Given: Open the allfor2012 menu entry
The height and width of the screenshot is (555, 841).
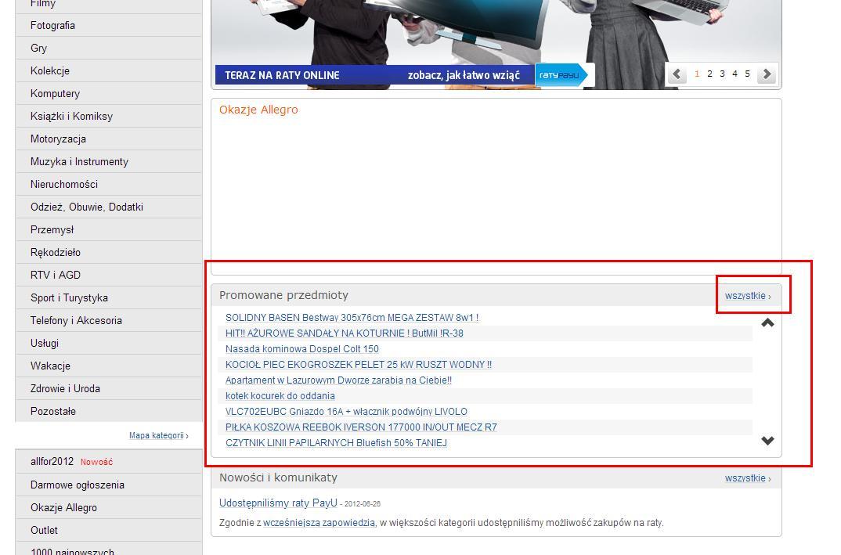Looking at the screenshot, I should (109, 462).
